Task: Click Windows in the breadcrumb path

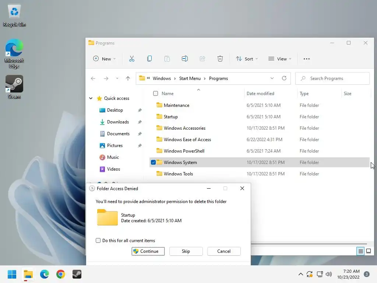Action: pos(162,78)
